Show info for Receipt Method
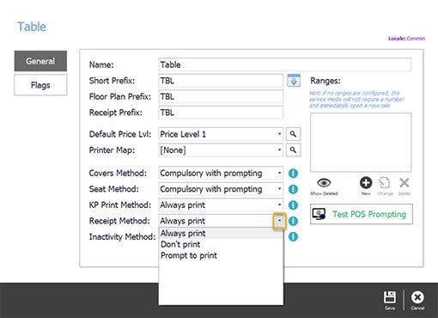438x318 pixels. pos(293,221)
